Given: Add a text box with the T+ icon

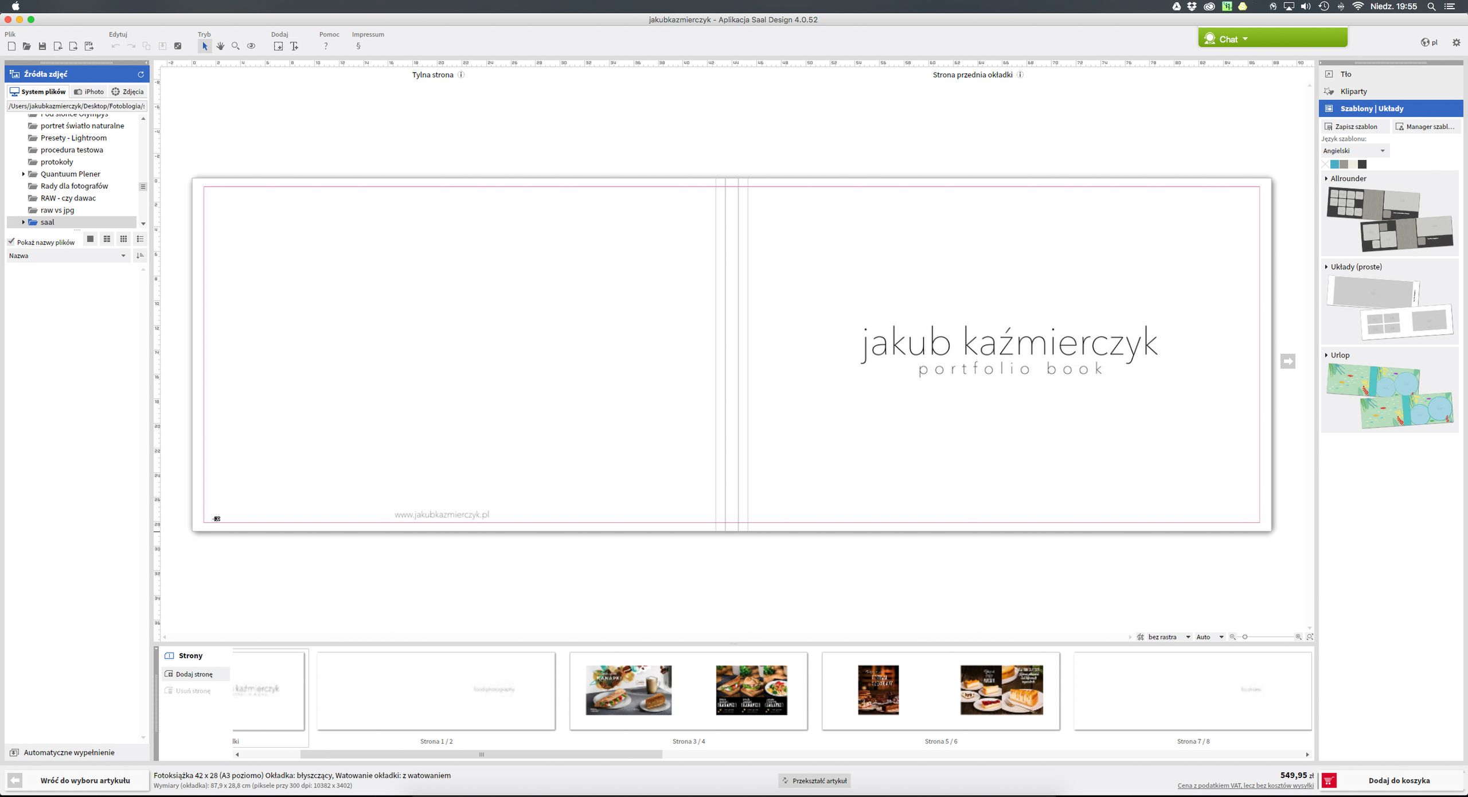Looking at the screenshot, I should pos(294,46).
